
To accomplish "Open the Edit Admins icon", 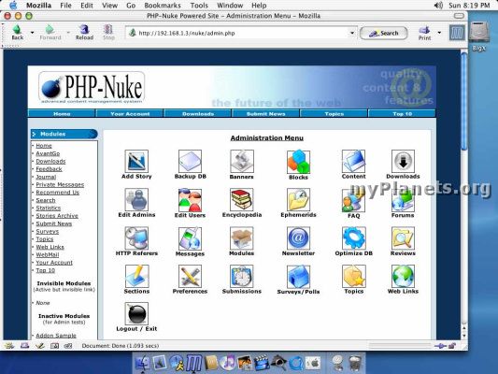I will tap(136, 199).
